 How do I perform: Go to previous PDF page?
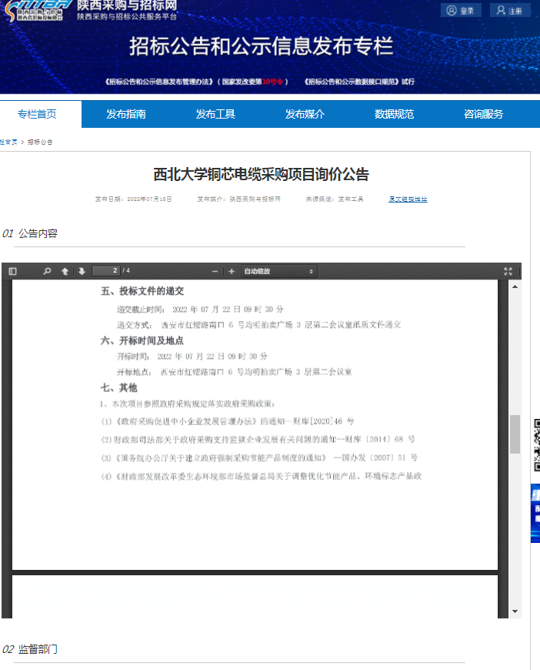click(65, 271)
